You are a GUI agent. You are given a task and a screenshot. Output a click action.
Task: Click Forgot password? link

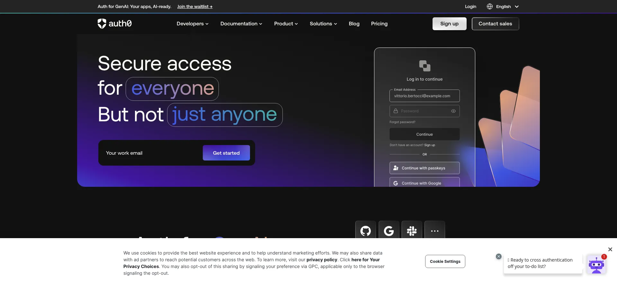[x=402, y=122]
